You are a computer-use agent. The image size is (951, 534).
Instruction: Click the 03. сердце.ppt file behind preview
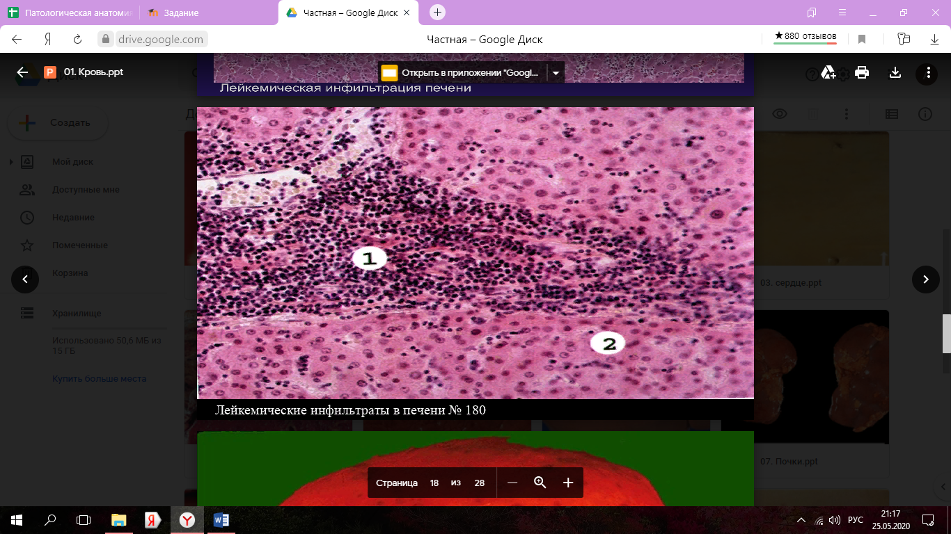coord(791,283)
